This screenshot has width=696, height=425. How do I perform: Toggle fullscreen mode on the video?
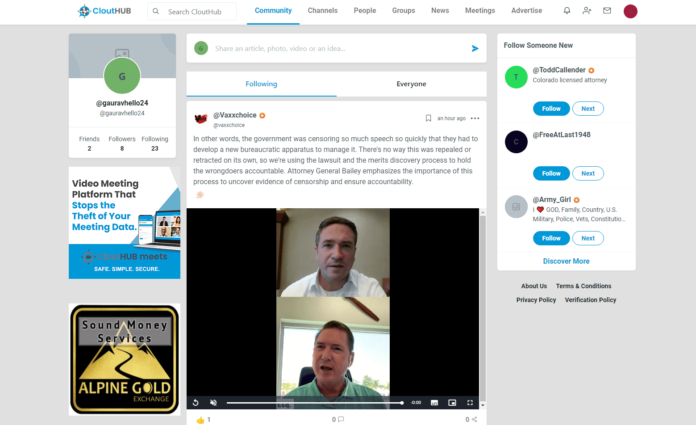[x=470, y=402]
